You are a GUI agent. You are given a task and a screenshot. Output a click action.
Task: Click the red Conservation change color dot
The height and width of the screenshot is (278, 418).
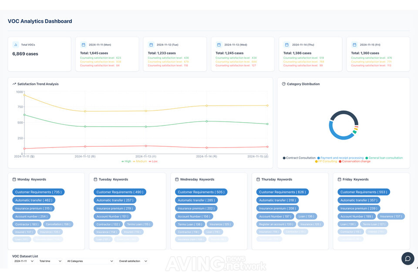pos(340,161)
